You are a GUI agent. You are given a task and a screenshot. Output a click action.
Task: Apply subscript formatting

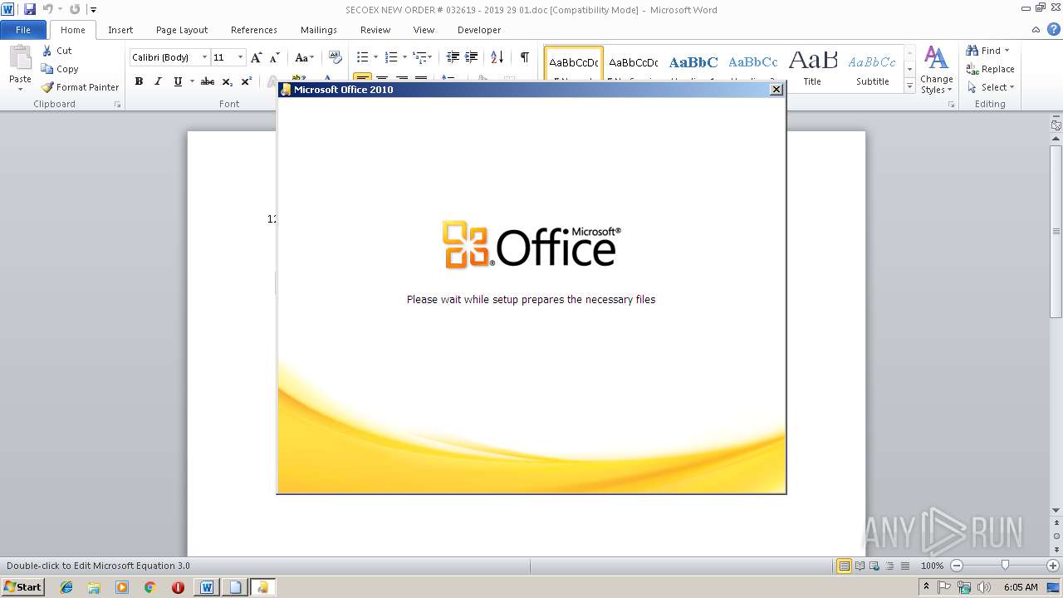click(228, 81)
